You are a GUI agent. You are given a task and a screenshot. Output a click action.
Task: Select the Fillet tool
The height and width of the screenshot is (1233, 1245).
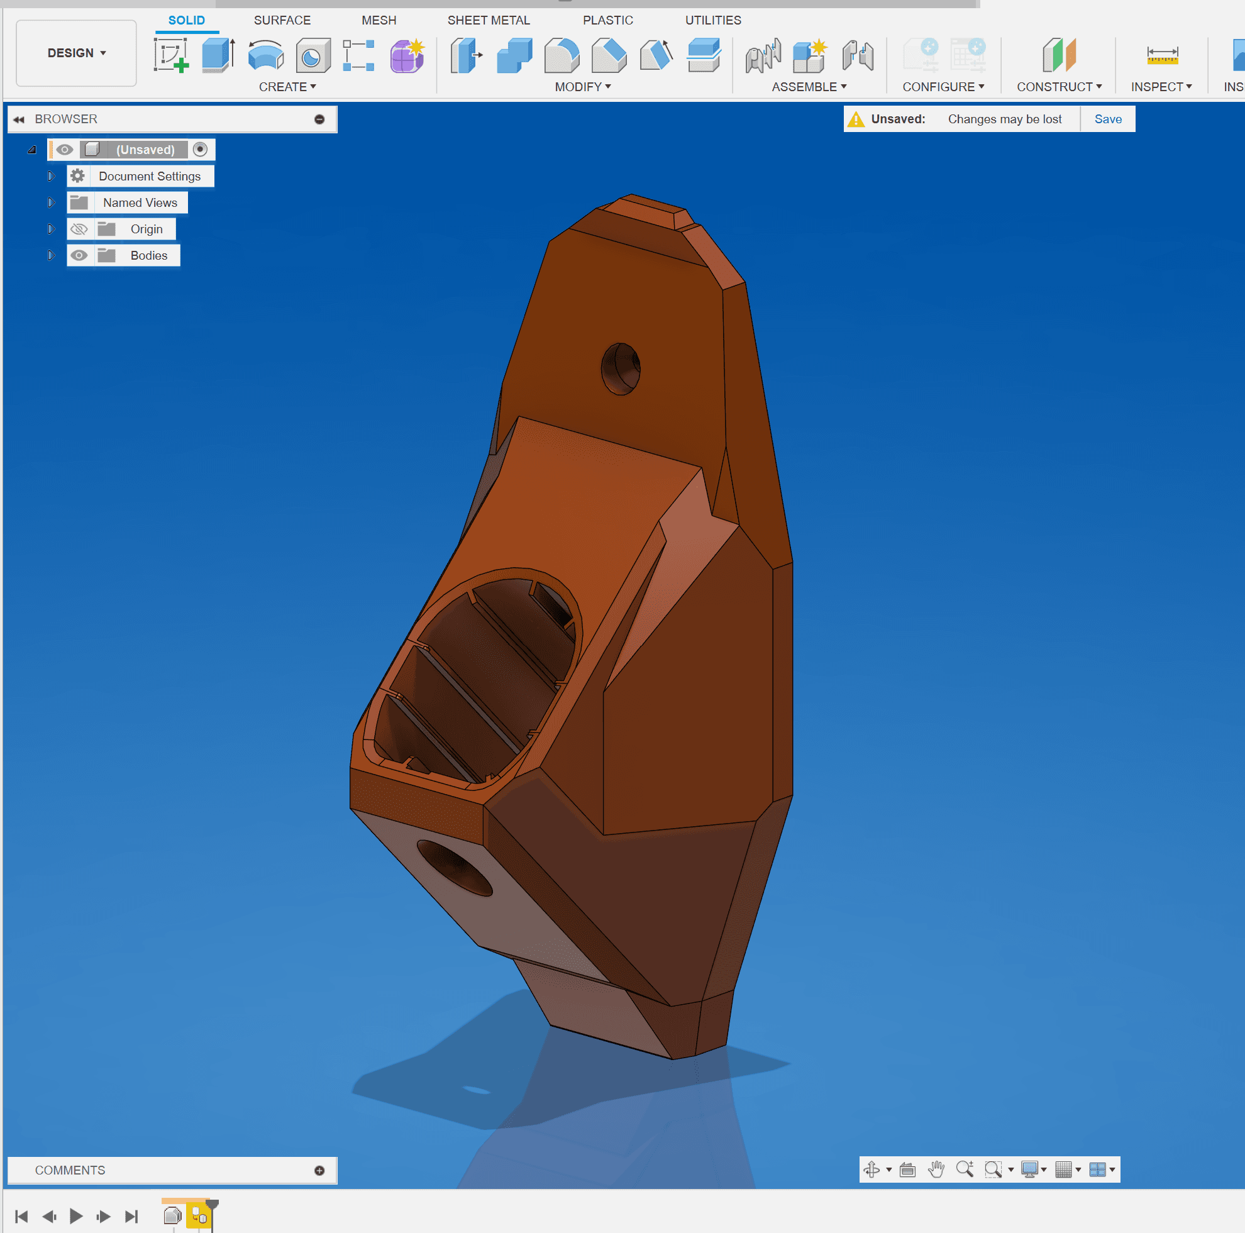coord(562,55)
